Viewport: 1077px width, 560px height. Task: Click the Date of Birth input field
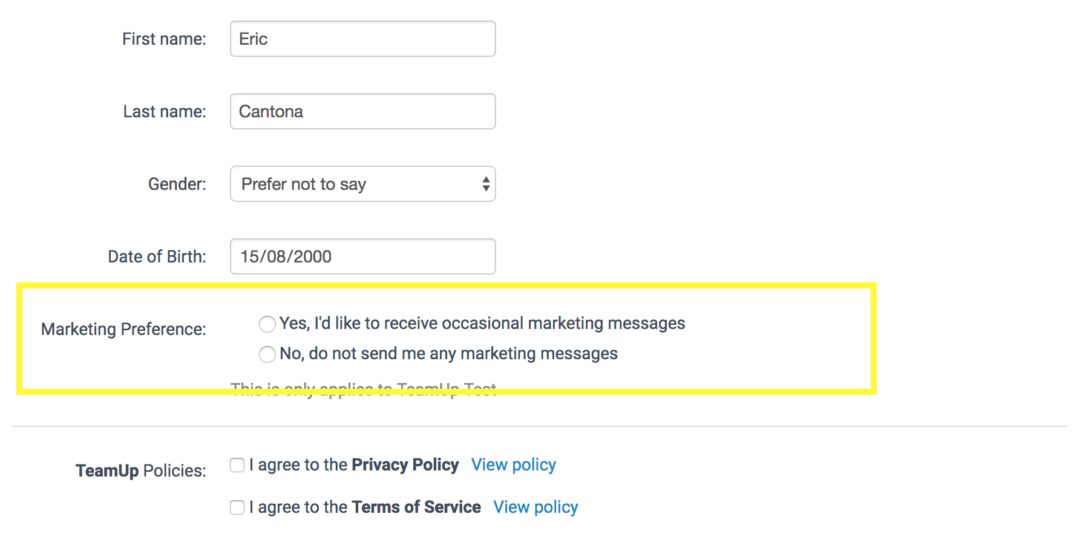pyautogui.click(x=362, y=256)
